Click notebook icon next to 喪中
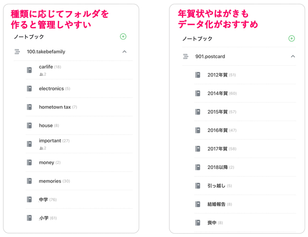The image size is (308, 237). tap(198, 223)
